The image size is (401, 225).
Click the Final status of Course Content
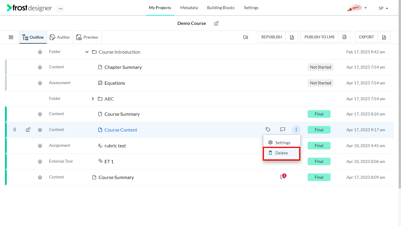[x=319, y=130]
